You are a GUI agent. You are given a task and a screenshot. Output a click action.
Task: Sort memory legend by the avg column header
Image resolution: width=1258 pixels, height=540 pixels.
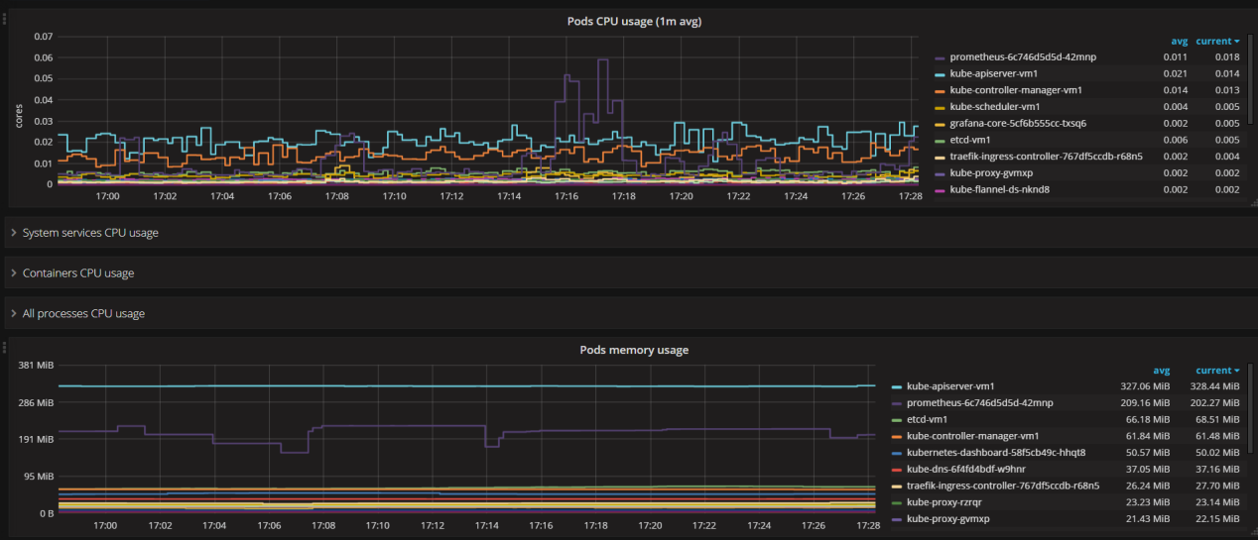click(x=1161, y=371)
